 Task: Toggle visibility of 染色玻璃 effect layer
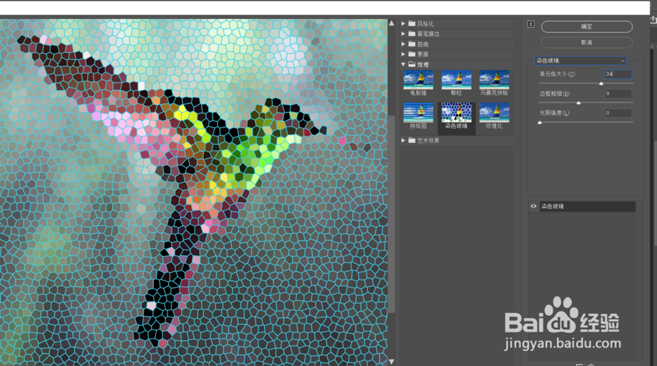[x=533, y=206]
